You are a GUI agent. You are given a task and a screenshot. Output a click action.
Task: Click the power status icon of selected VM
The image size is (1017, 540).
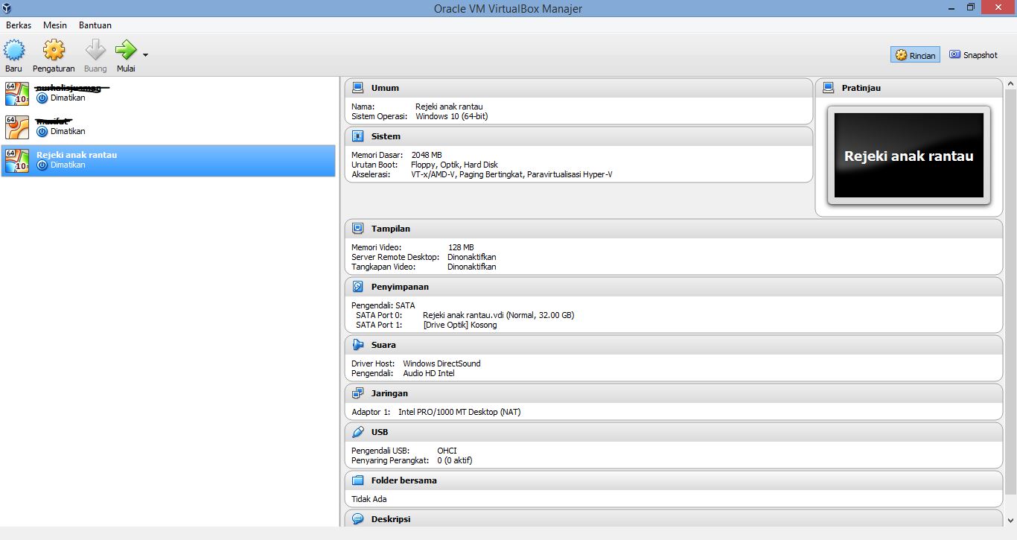pyautogui.click(x=42, y=165)
